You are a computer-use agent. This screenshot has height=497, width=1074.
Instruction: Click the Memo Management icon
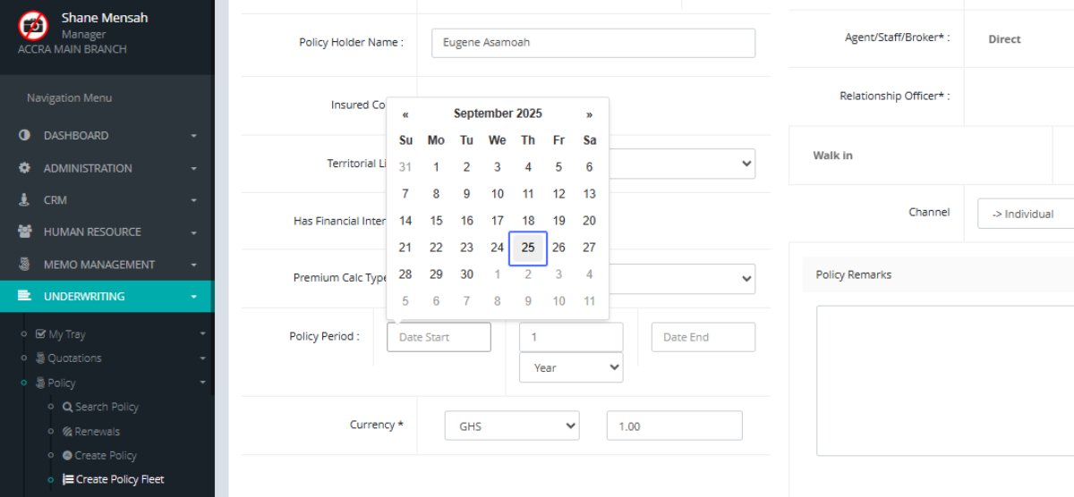point(25,265)
